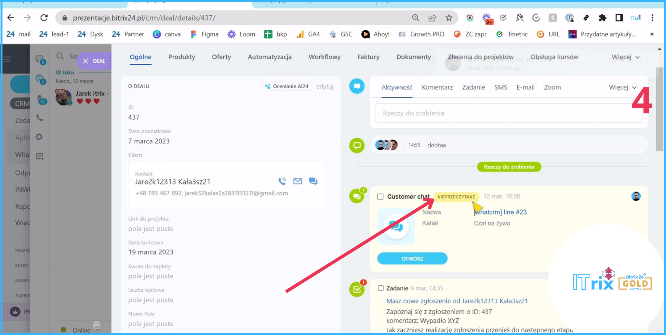Click the Rzeczy do zrobienia input field
Image resolution: width=666 pixels, height=335 pixels.
coord(509,113)
